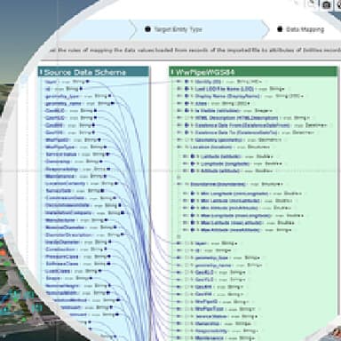Click connector dot of source Manufacturer field
The width and height of the screenshot is (341, 341).
pyautogui.click(x=107, y=220)
